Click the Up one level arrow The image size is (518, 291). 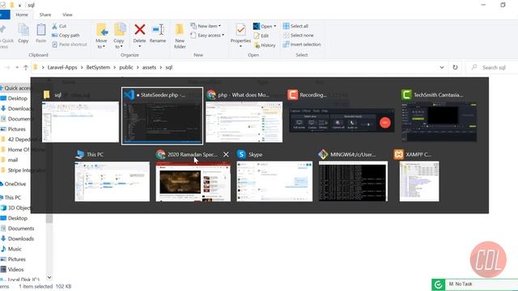[x=26, y=68]
